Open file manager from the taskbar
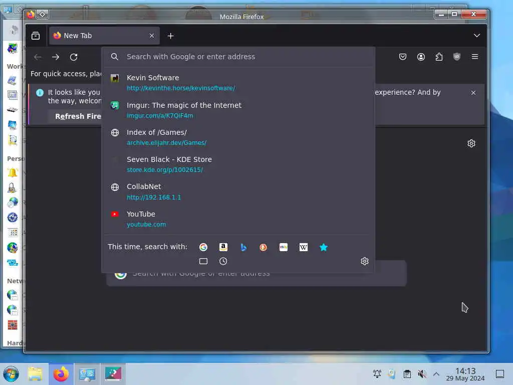Screen dimensions: 513x385 pos(35,374)
